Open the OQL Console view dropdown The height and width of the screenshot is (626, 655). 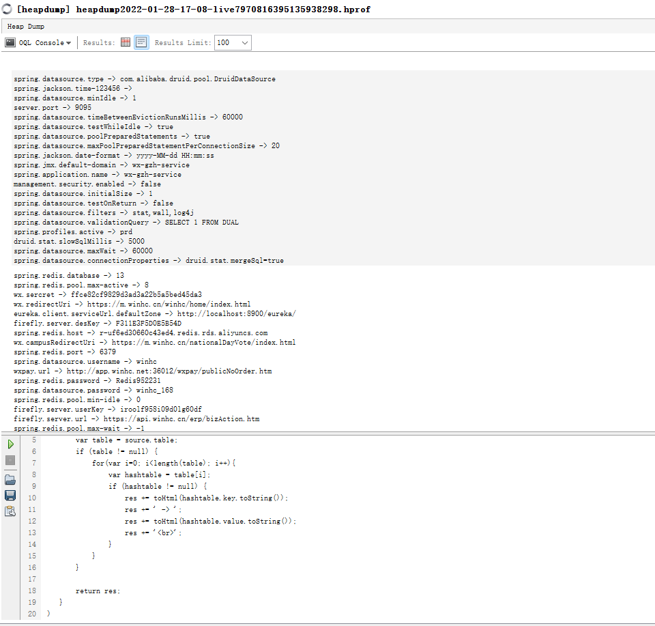[39, 42]
